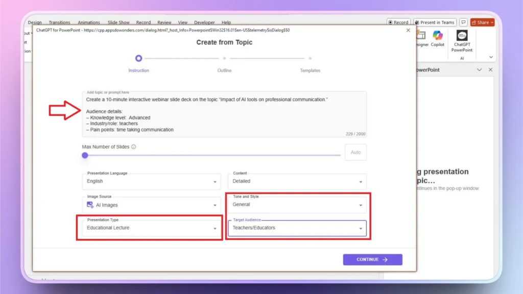Image resolution: width=523 pixels, height=294 pixels.
Task: Open the Developer ribbon tab
Action: pyautogui.click(x=204, y=22)
